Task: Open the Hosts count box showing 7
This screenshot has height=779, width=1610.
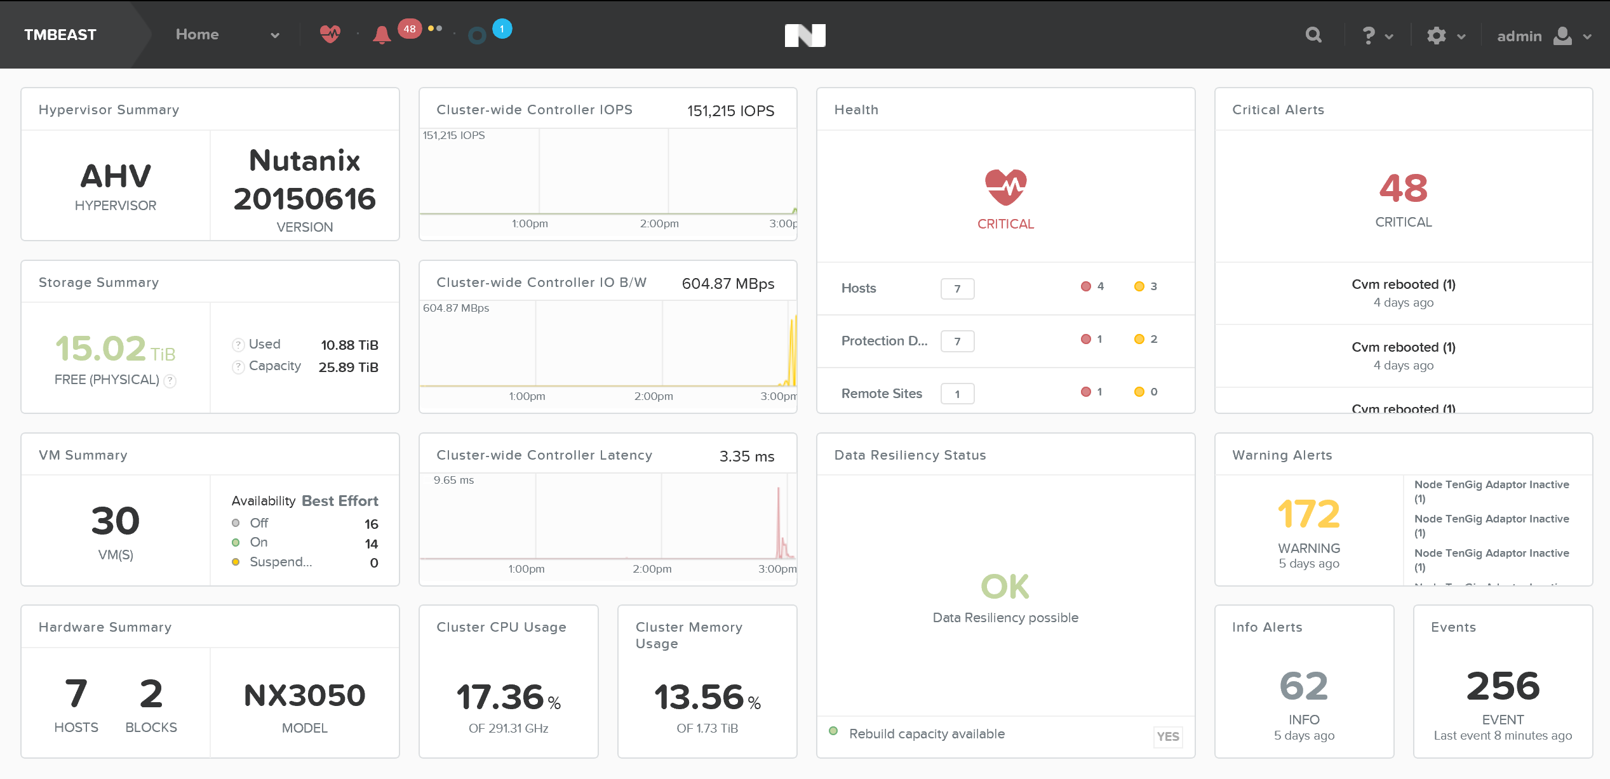Action: tap(957, 288)
